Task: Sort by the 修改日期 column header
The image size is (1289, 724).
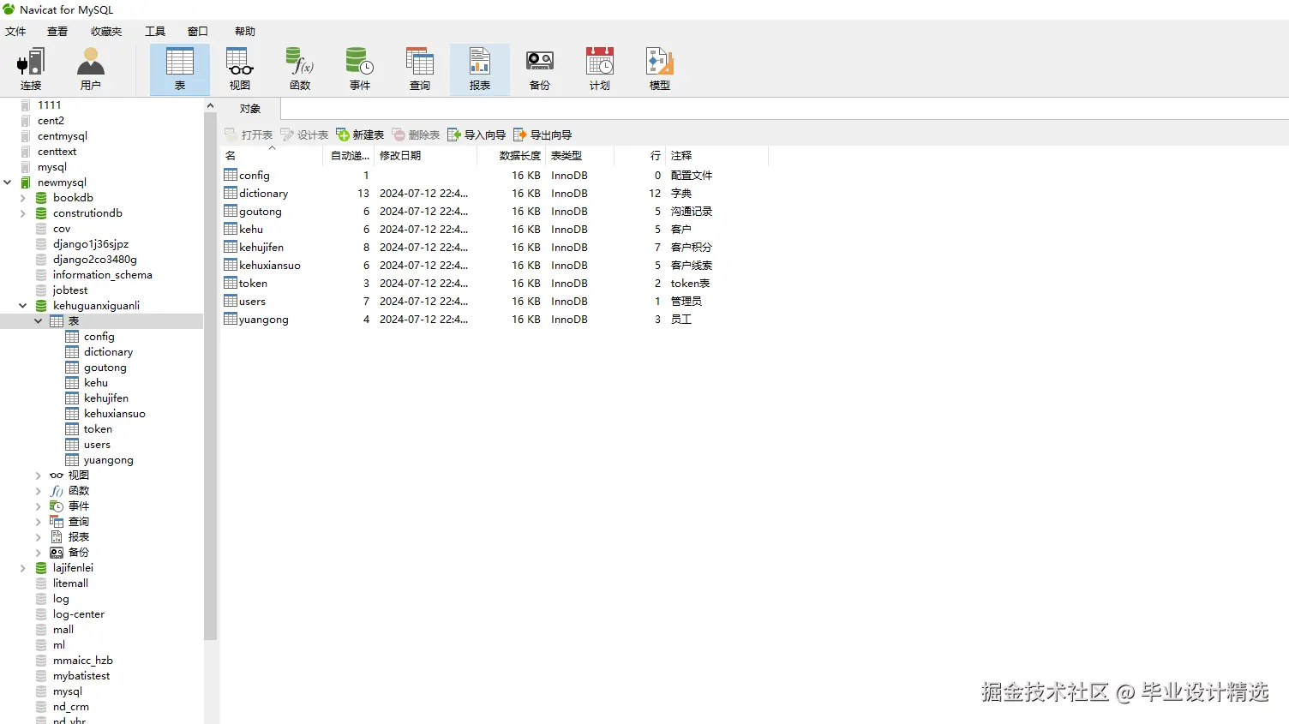Action: pyautogui.click(x=425, y=155)
